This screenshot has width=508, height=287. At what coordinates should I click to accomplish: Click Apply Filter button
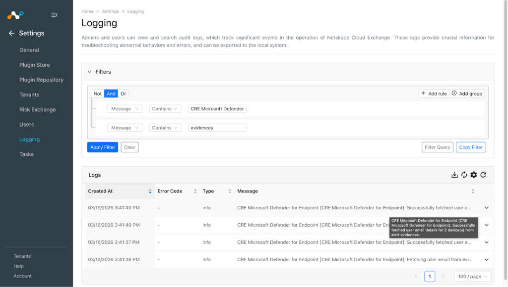click(103, 147)
